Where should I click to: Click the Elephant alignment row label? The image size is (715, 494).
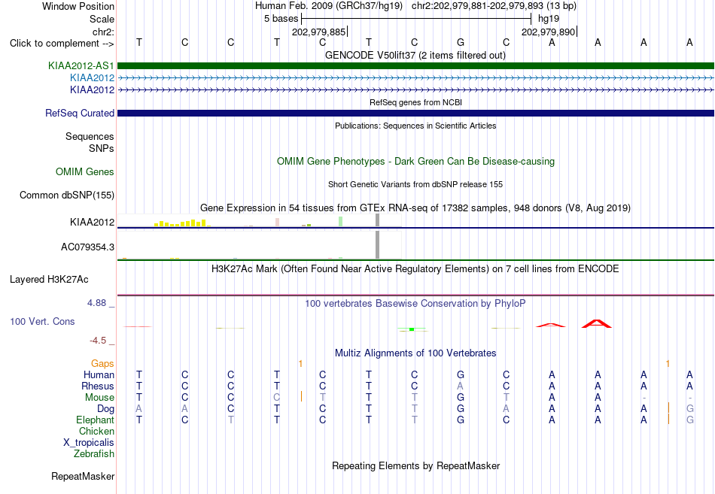(95, 420)
